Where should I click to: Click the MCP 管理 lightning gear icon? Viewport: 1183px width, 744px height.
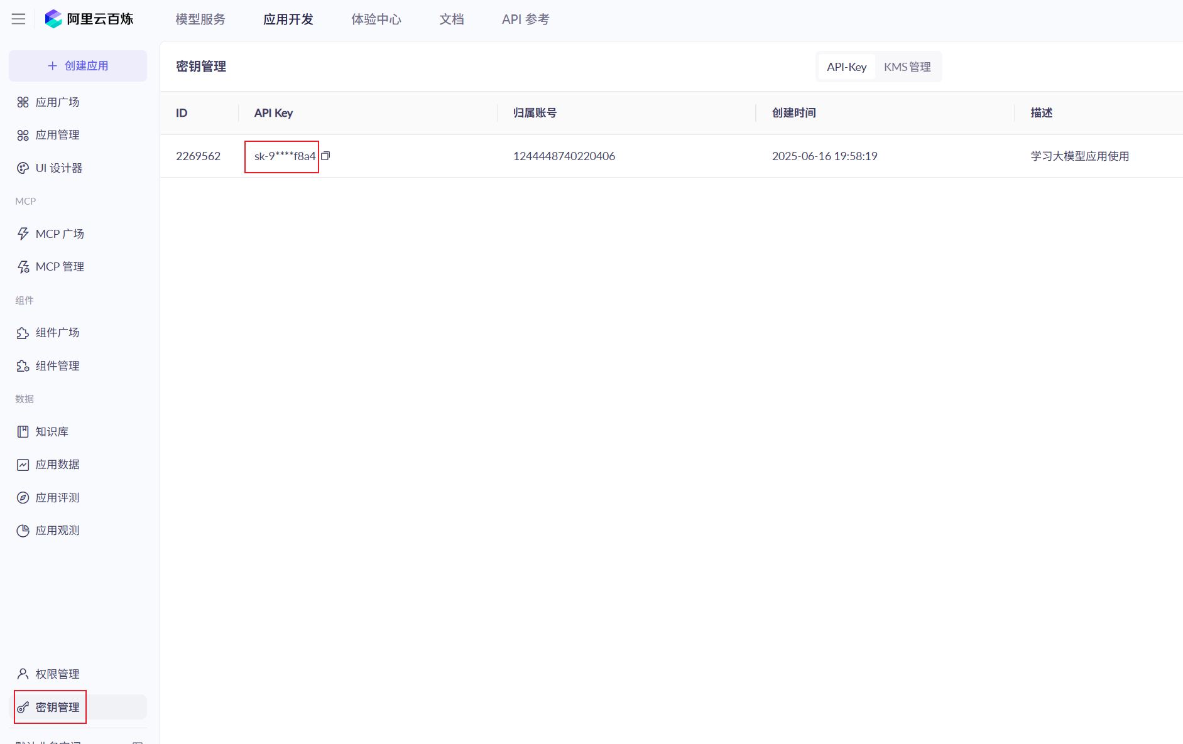click(x=23, y=267)
